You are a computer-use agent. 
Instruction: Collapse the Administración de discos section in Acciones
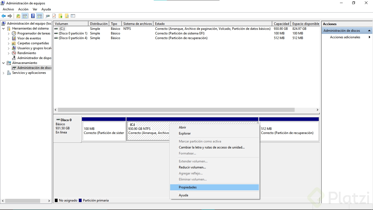point(369,31)
